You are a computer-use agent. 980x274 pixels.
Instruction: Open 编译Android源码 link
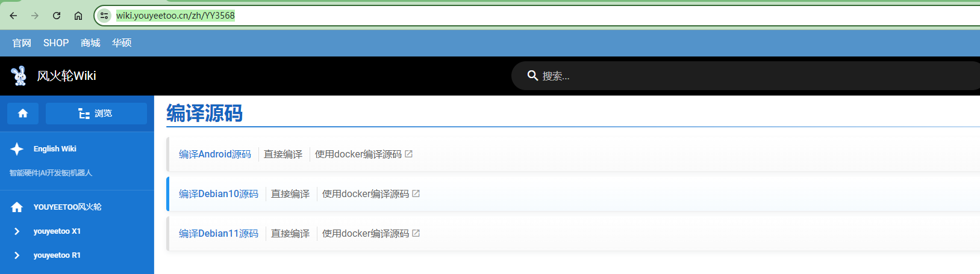pyautogui.click(x=215, y=154)
